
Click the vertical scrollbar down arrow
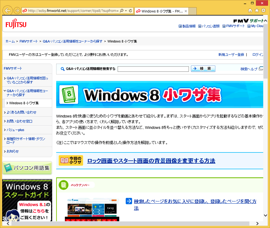coord(266,215)
